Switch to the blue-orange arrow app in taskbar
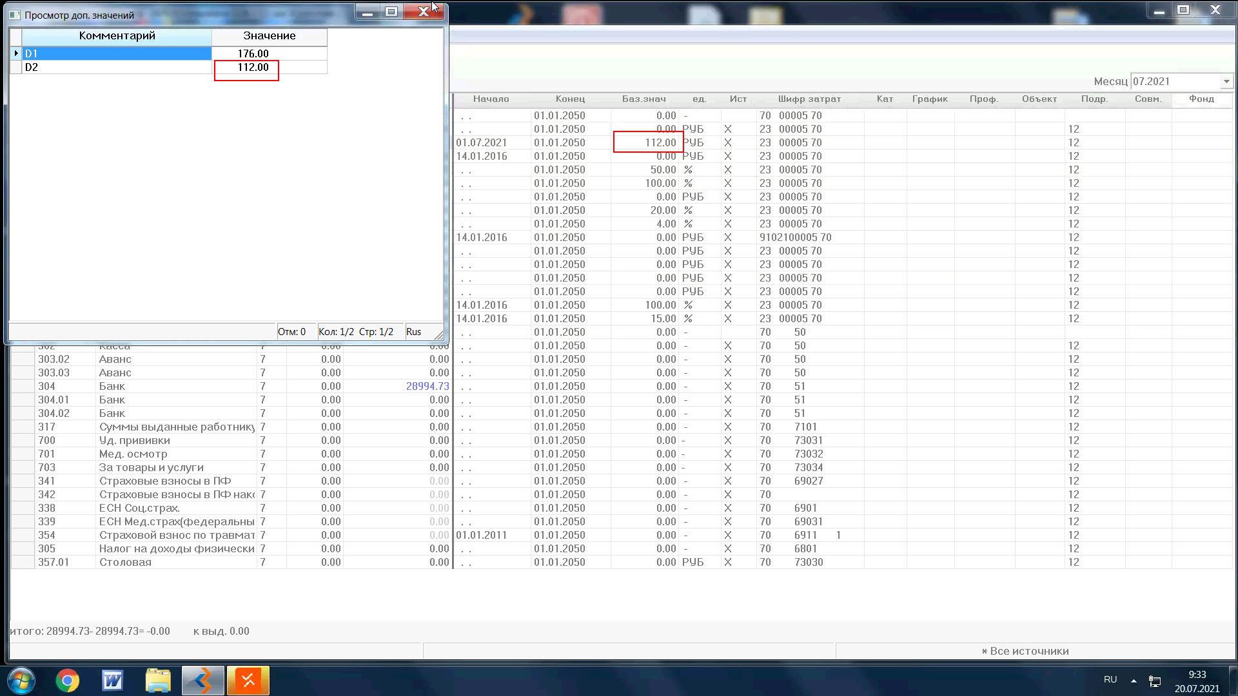 tap(202, 681)
